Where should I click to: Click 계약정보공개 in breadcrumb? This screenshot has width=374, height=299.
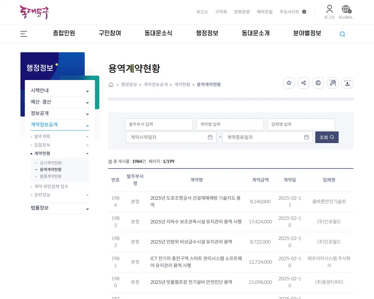155,84
